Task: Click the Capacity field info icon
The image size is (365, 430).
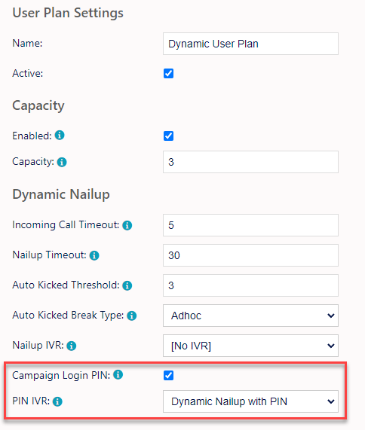Action: click(x=62, y=162)
